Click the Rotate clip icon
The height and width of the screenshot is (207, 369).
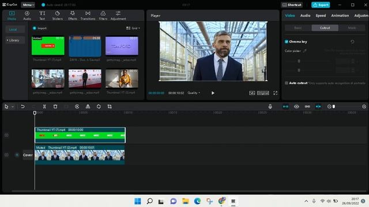click(99, 106)
